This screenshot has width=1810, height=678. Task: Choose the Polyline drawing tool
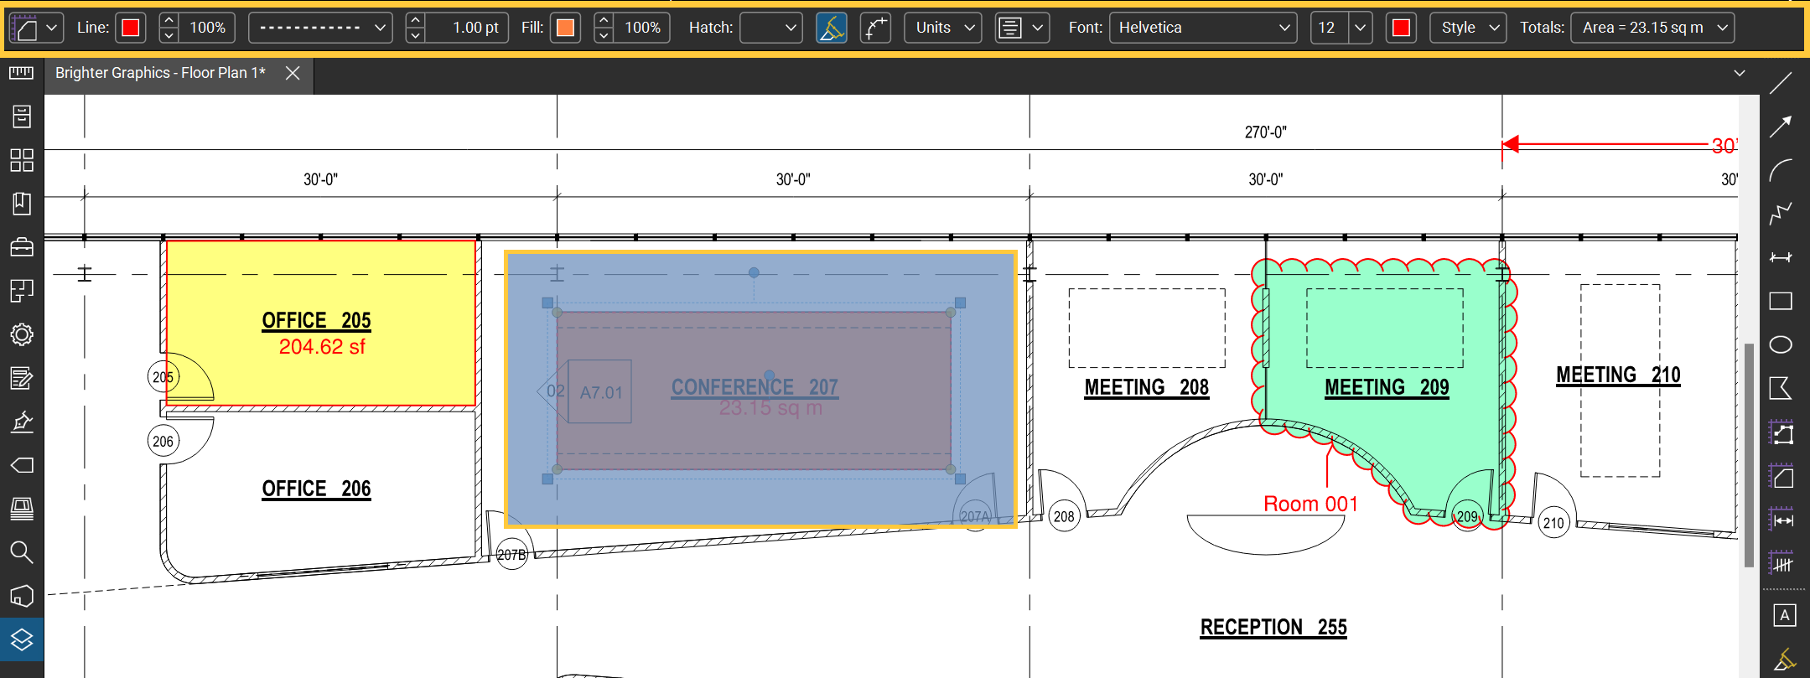1781,214
